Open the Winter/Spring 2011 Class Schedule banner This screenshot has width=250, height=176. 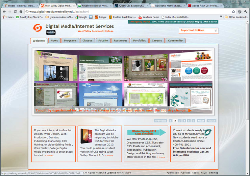coord(146,132)
